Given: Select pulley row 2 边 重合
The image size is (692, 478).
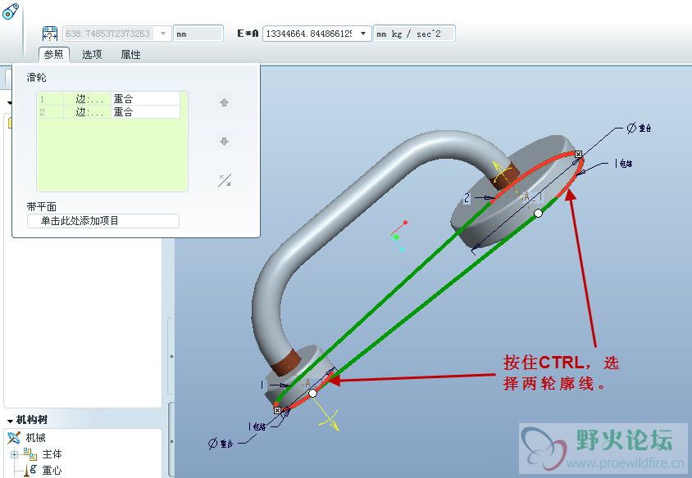Looking at the screenshot, I should pos(109,112).
